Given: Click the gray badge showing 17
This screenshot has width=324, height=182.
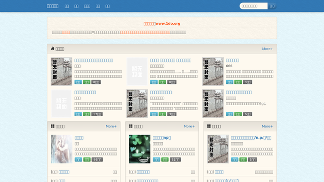Looking at the screenshot, I should click(97, 114).
